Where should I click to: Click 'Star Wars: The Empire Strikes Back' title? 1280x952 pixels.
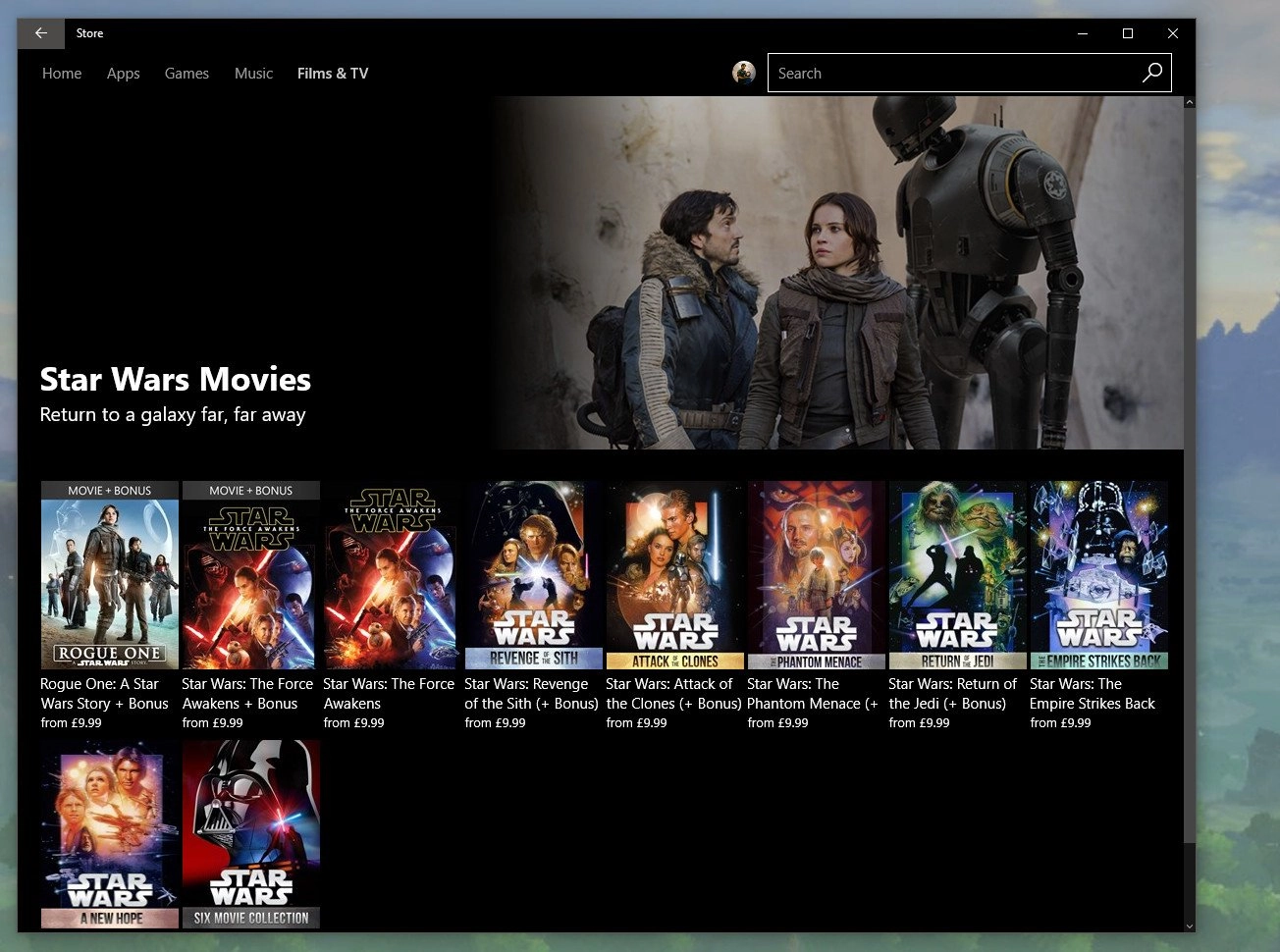pyautogui.click(x=1093, y=694)
